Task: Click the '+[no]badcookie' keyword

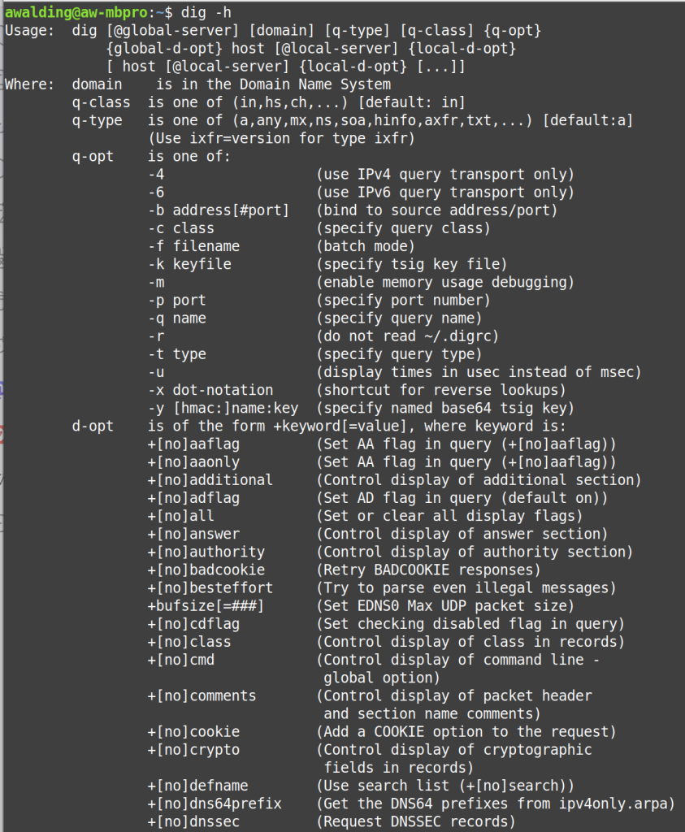Action: 206,570
